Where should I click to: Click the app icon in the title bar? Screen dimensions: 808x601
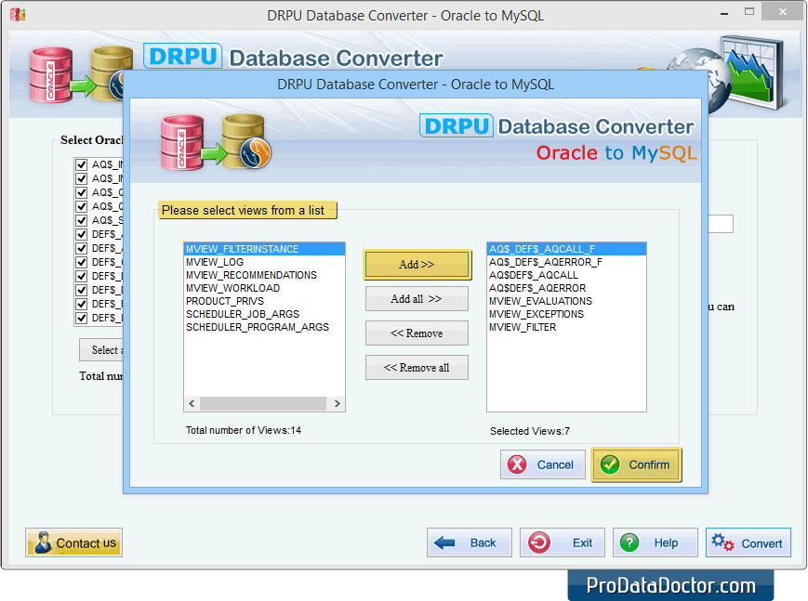point(18,15)
